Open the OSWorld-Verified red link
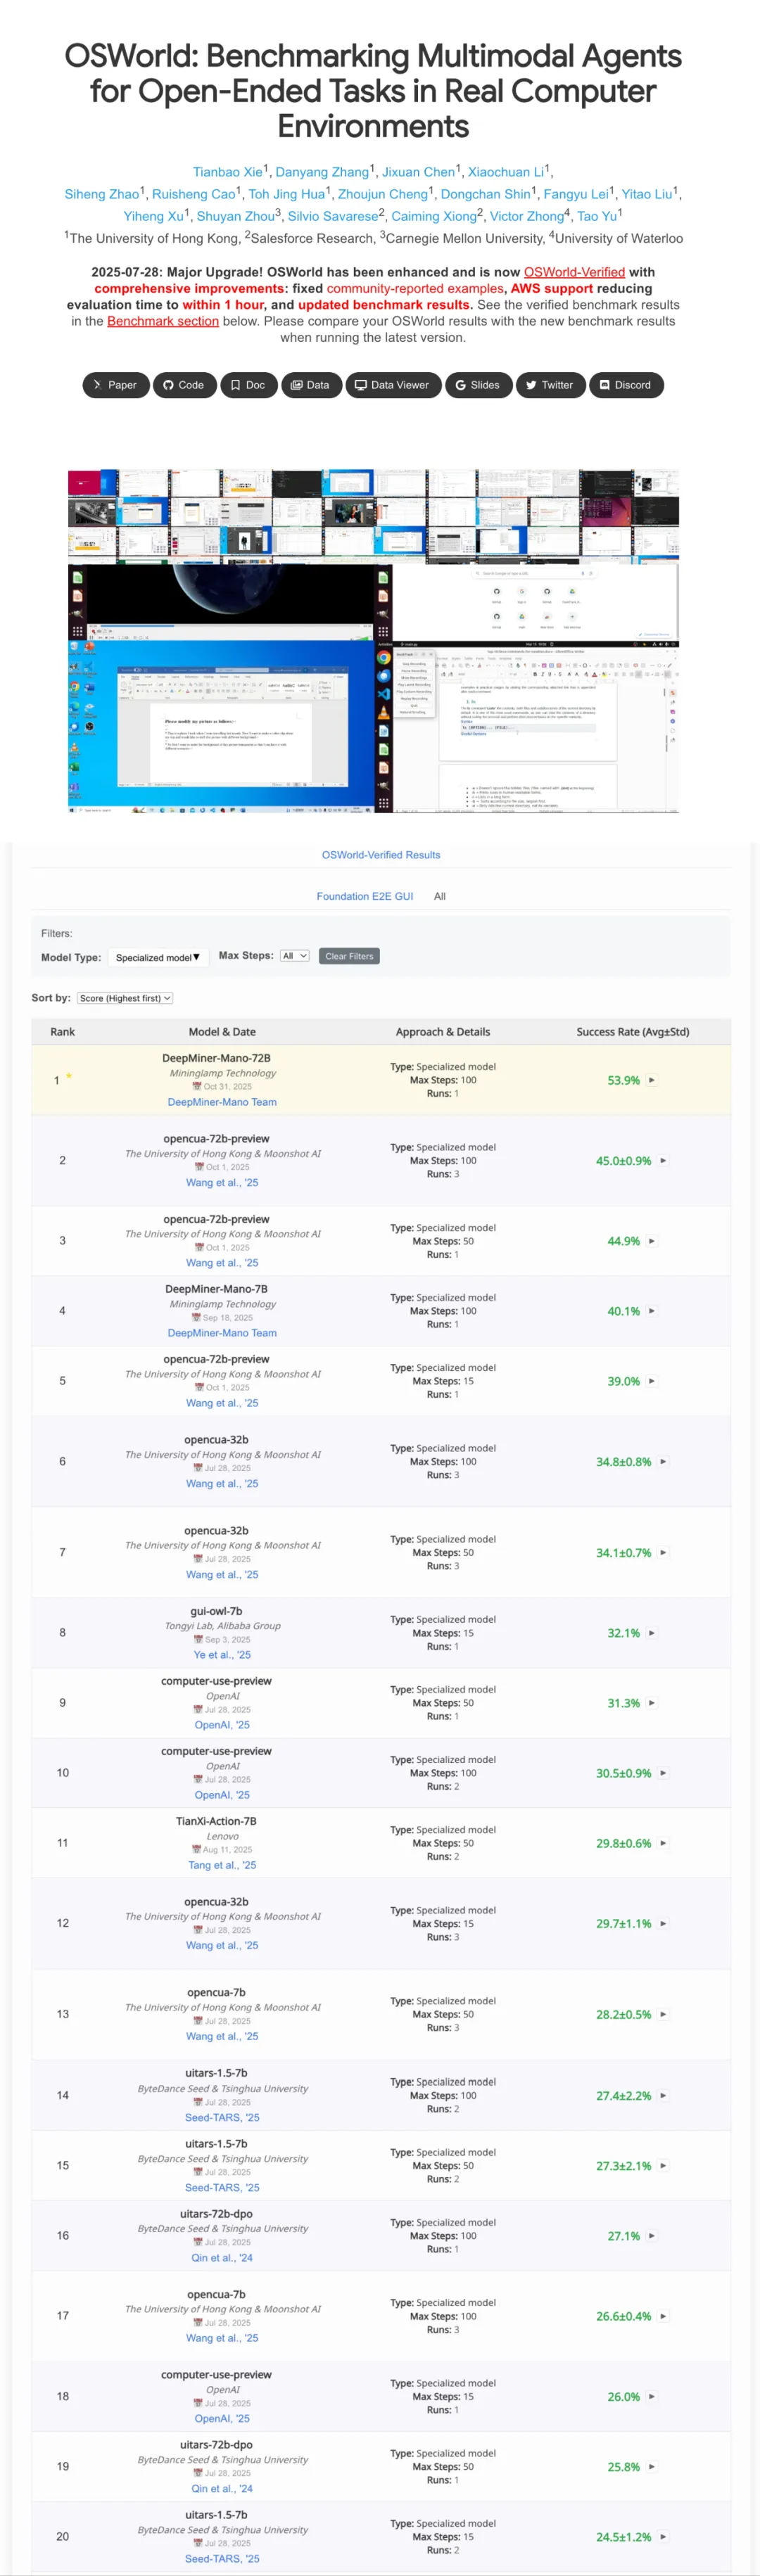760x2576 pixels. click(574, 272)
